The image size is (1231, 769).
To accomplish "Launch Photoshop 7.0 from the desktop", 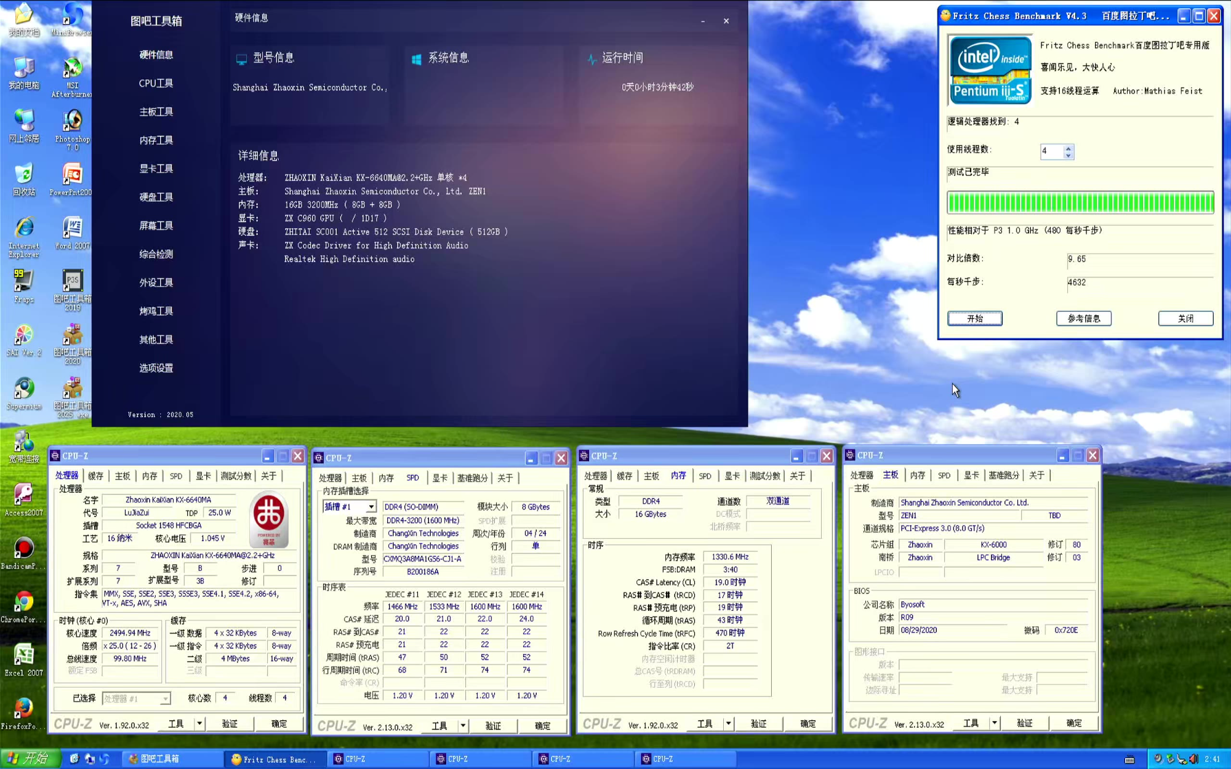I will click(x=72, y=130).
